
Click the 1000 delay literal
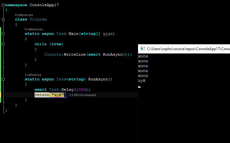pos(81,90)
